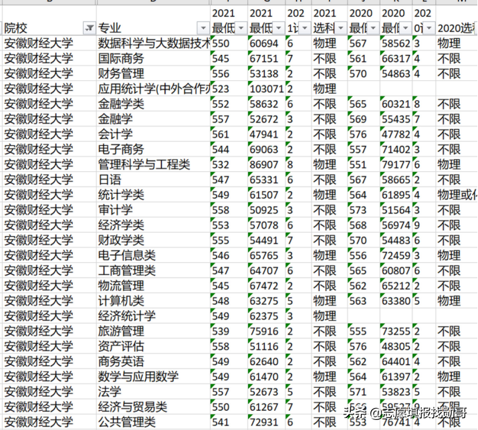
Task: Select 安徽财经大学 cell in 日语 row
Action: pos(49,179)
